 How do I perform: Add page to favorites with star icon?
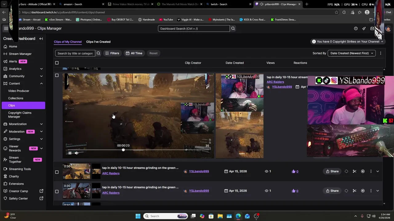tap(336, 12)
